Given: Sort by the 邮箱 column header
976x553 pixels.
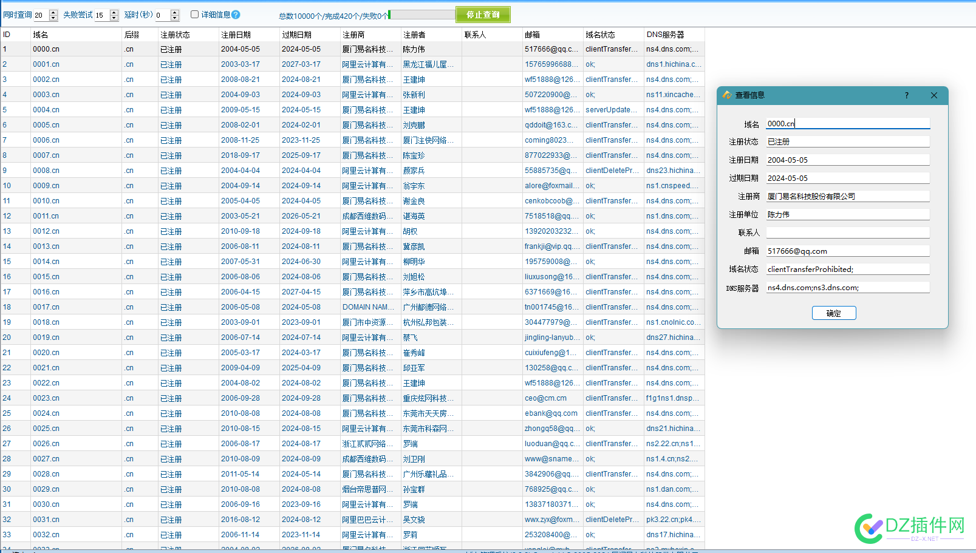Looking at the screenshot, I should (x=553, y=35).
